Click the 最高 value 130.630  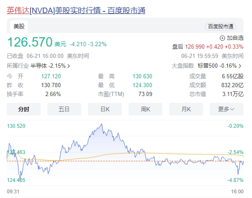pos(142,76)
